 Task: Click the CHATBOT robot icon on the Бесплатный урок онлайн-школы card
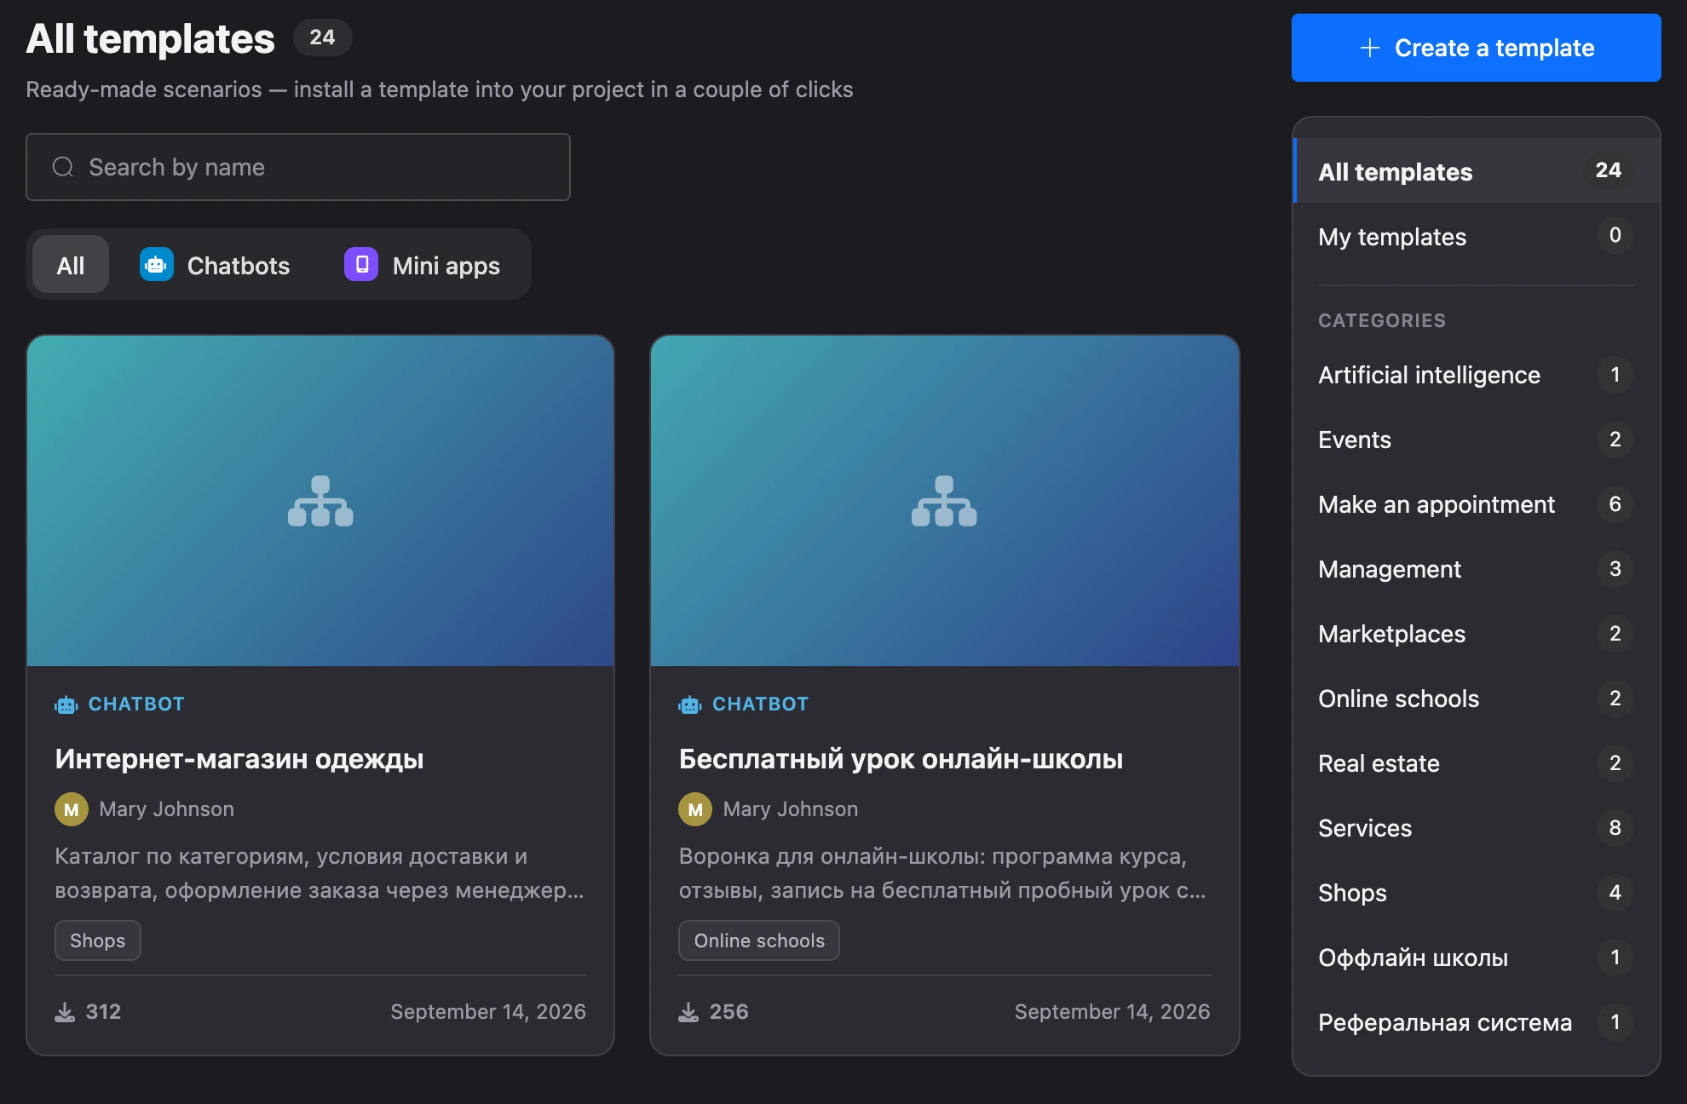click(x=690, y=704)
